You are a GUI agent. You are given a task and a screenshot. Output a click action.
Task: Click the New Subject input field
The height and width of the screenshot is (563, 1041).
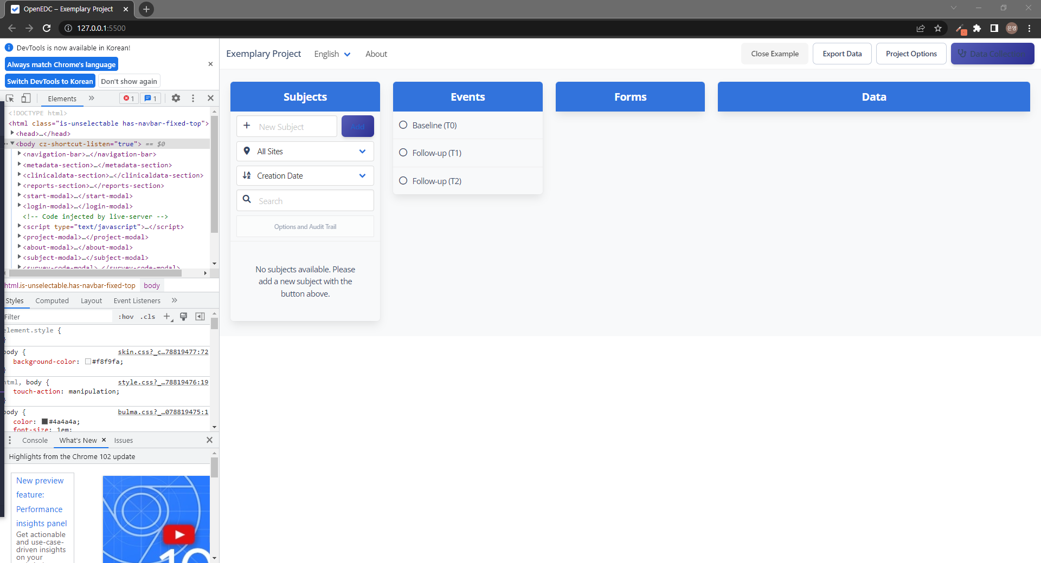point(287,126)
